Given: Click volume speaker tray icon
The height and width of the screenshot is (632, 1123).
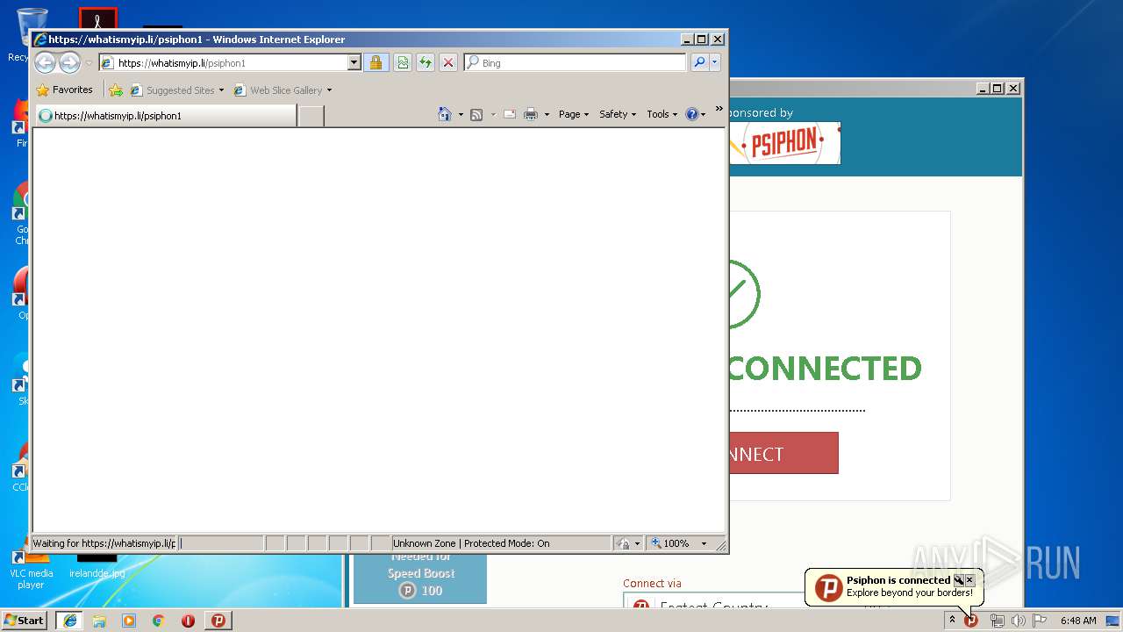Looking at the screenshot, I should [1019, 621].
